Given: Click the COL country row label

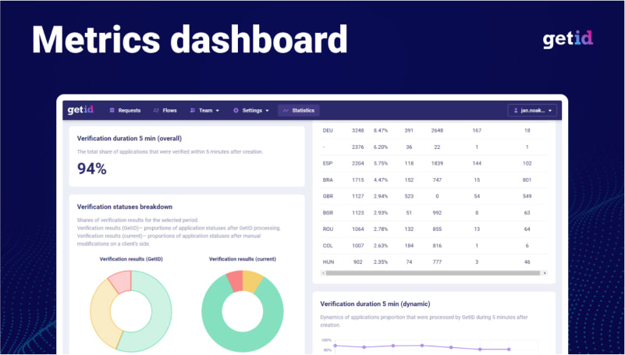Looking at the screenshot, I should point(328,246).
